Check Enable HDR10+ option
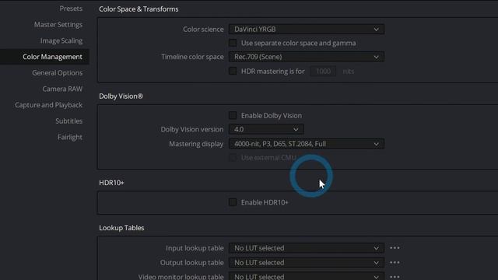The image size is (498, 280). (233, 202)
